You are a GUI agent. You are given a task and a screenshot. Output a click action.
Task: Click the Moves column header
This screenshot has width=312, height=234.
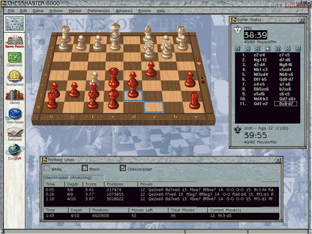point(208,184)
